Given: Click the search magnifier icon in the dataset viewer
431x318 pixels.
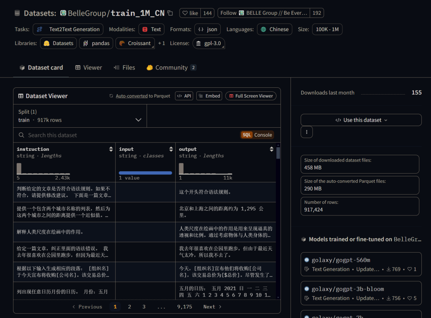Looking at the screenshot, I should coord(21,135).
